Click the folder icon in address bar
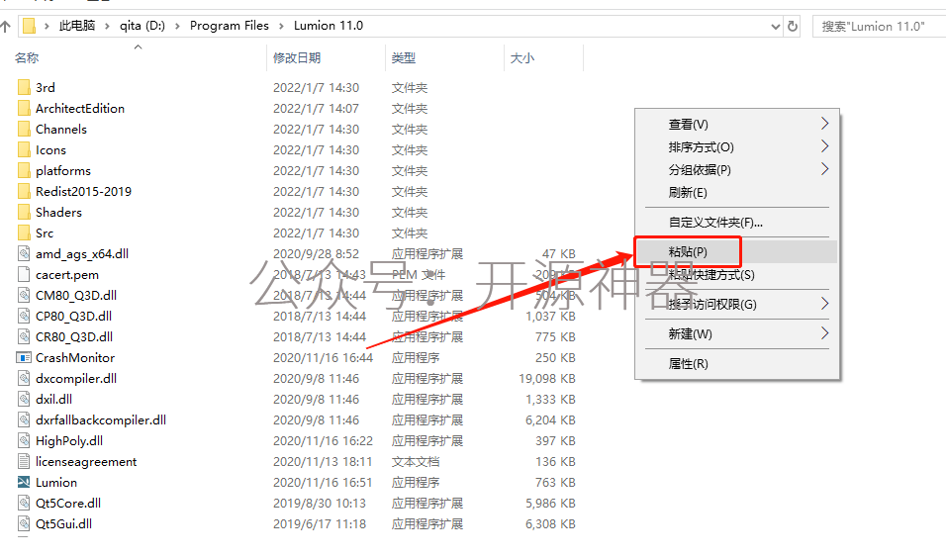Image resolution: width=946 pixels, height=558 pixels. (x=29, y=26)
